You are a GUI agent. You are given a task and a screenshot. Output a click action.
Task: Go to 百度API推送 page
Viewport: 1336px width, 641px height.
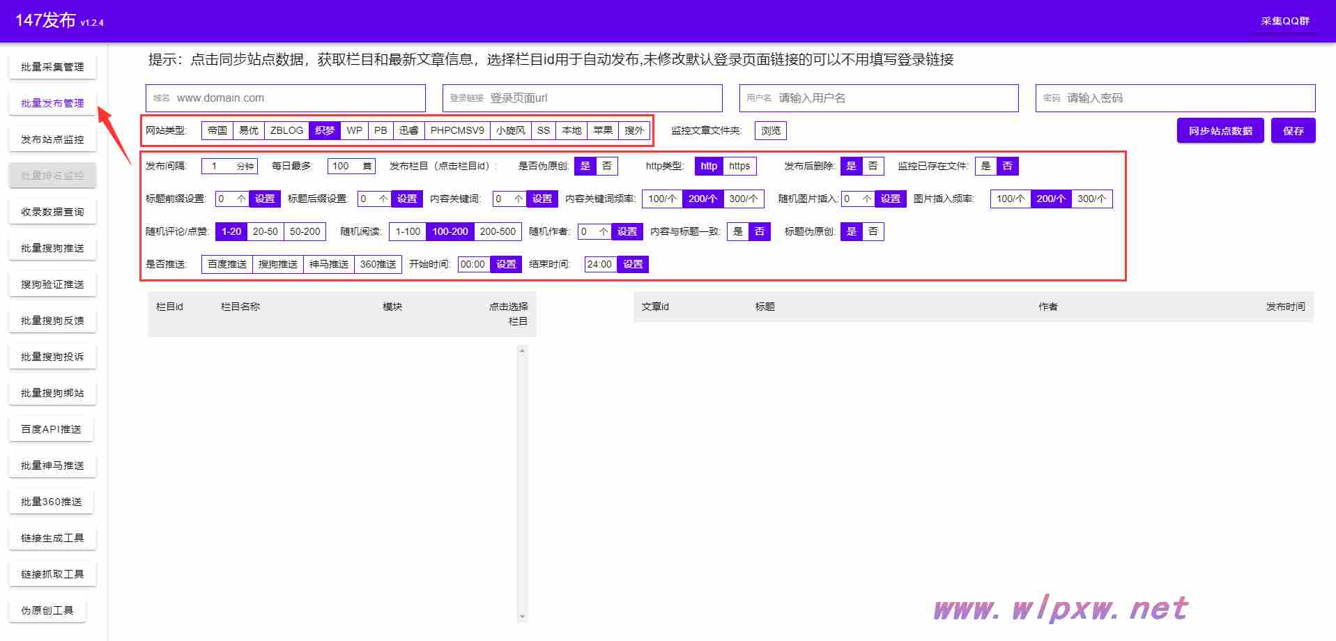point(51,429)
